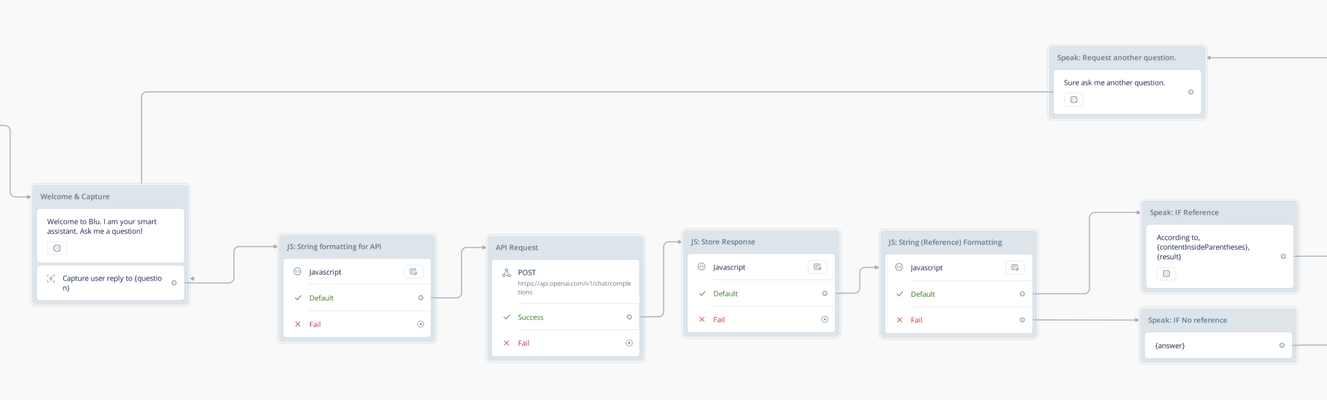Select the Javascript icon in "JS: String formatting for API"
This screenshot has height=400, width=1327.
click(x=297, y=272)
